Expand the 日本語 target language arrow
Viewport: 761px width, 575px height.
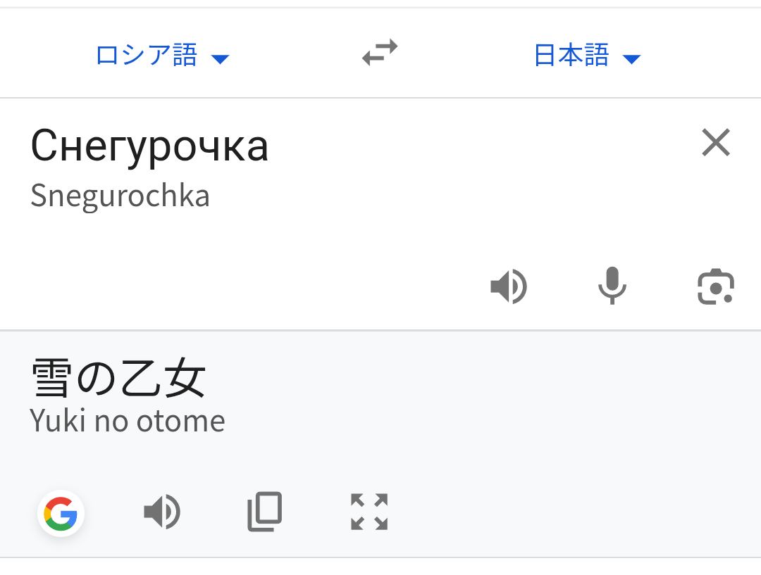tap(631, 59)
